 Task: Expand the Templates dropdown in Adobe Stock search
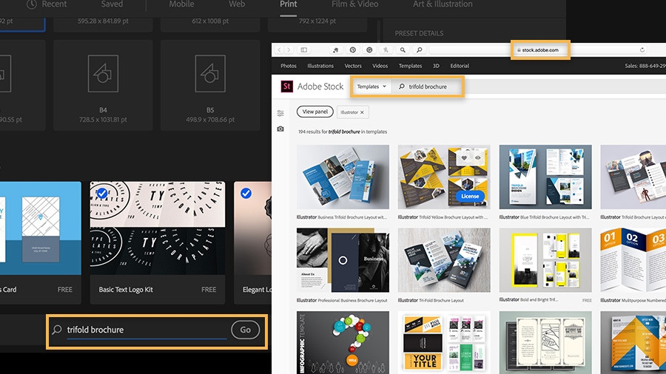coord(371,86)
